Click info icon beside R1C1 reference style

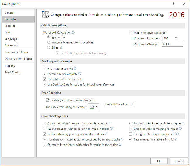(x=75, y=68)
